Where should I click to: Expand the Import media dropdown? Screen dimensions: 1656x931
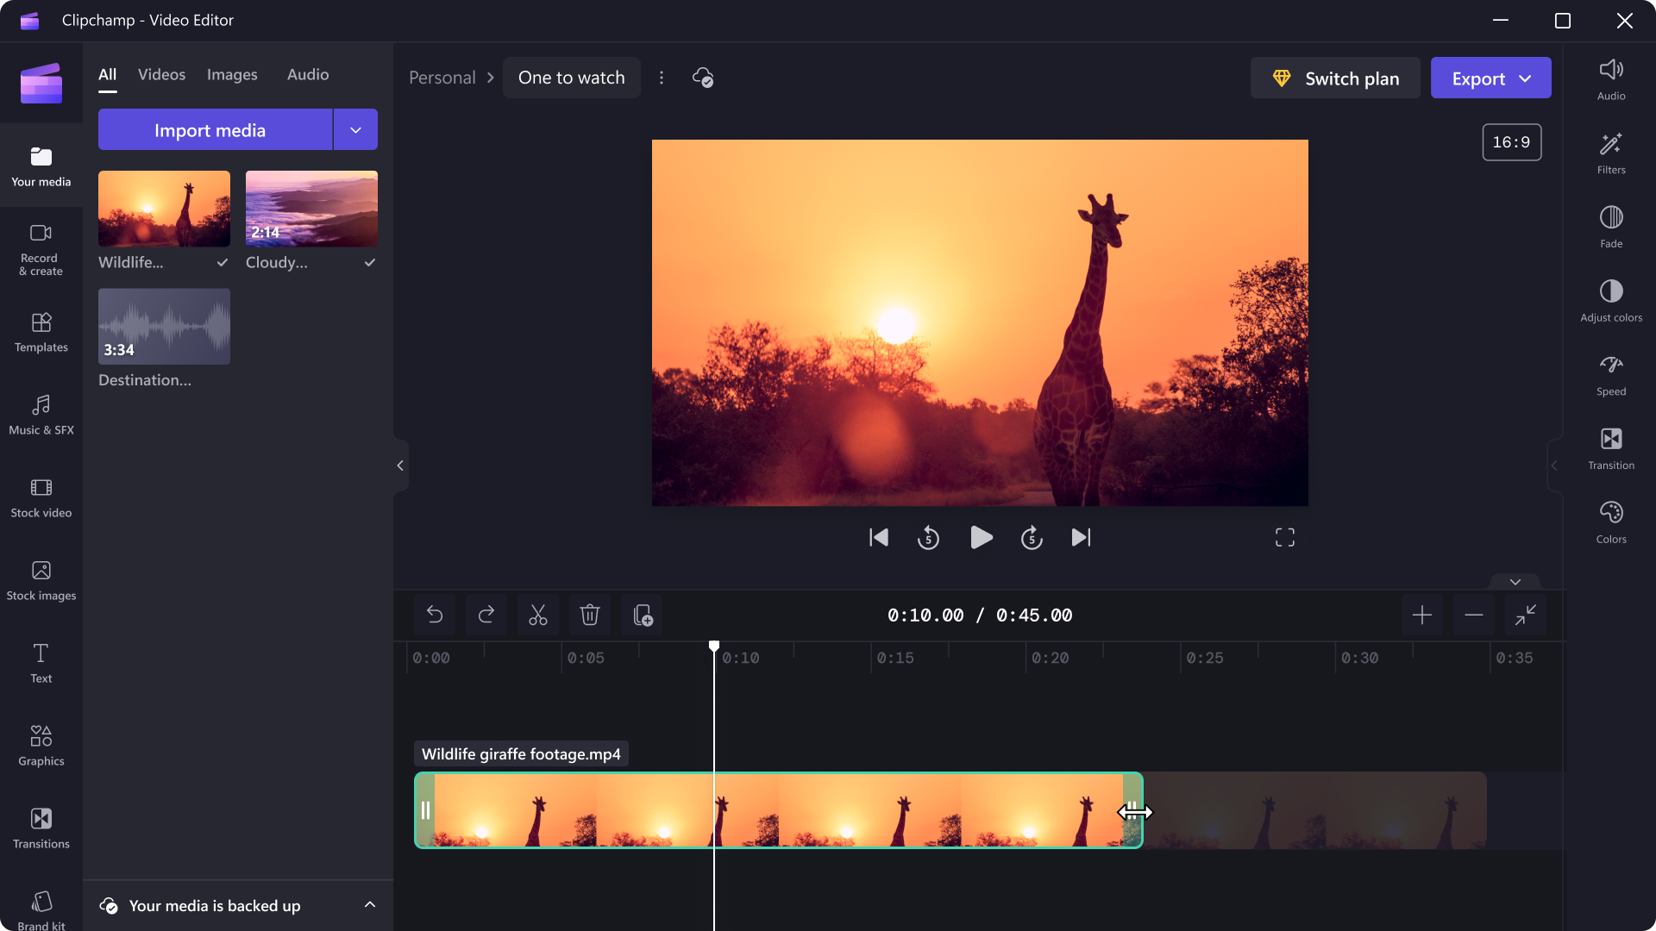click(354, 128)
